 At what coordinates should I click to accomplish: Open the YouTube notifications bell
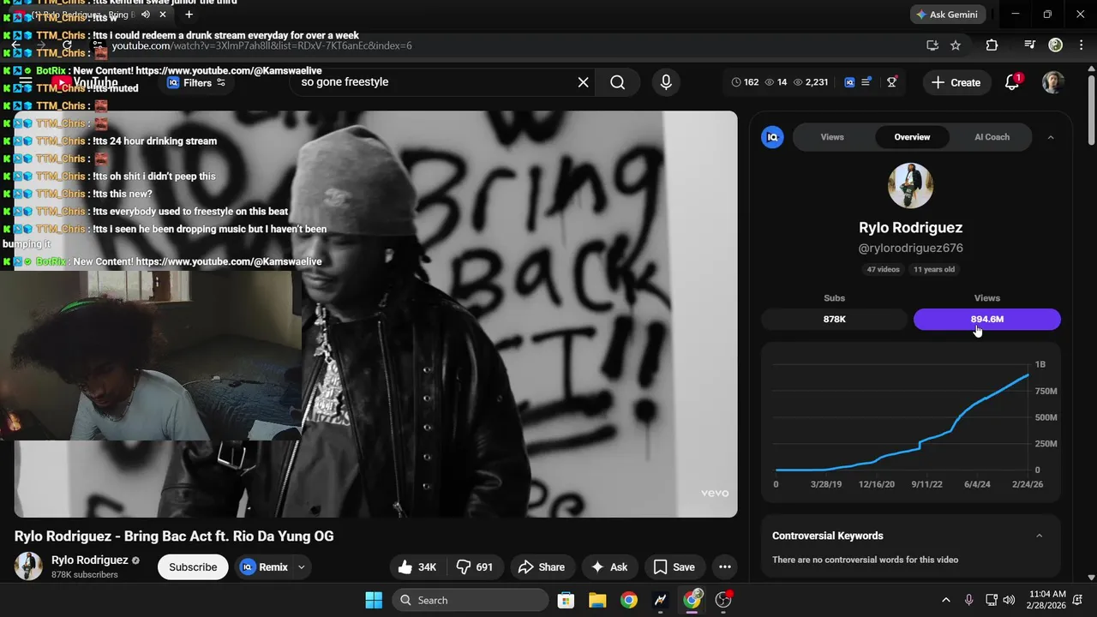tap(1012, 82)
